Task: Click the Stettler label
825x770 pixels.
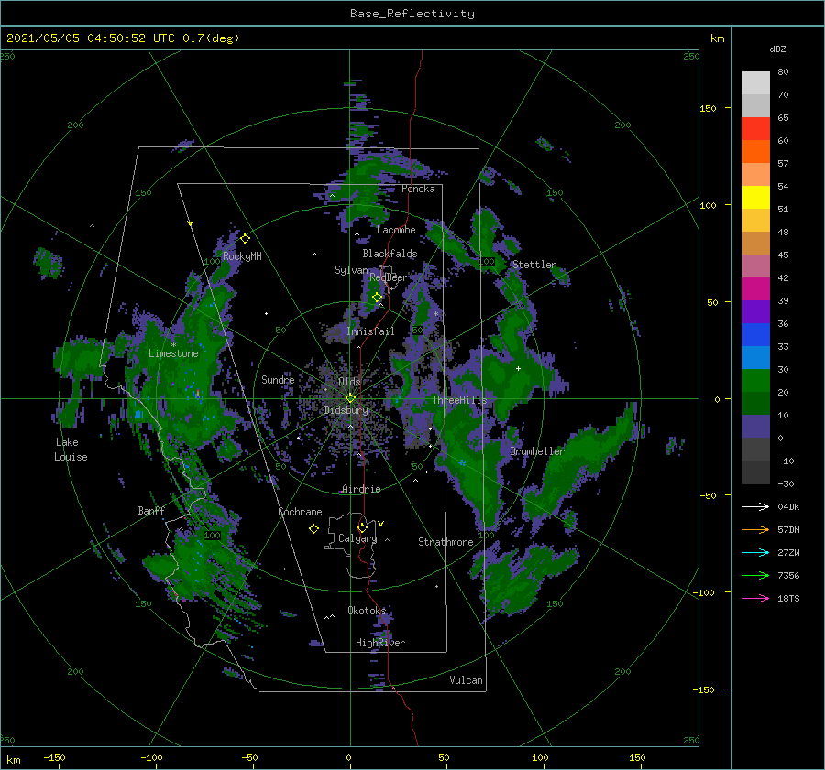Action: pyautogui.click(x=534, y=265)
